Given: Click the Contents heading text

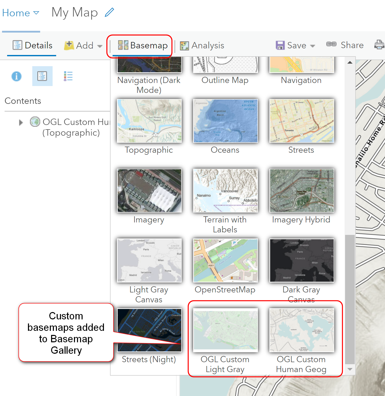Looking at the screenshot, I should coord(23,101).
